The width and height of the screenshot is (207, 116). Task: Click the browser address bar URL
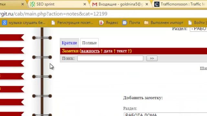(54, 14)
